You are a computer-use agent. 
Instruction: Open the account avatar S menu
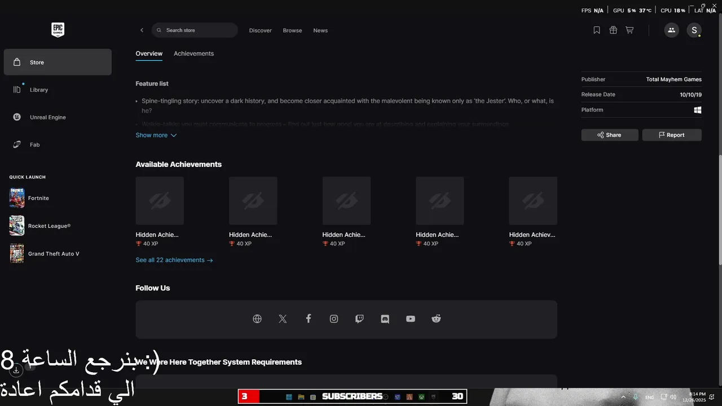694,30
